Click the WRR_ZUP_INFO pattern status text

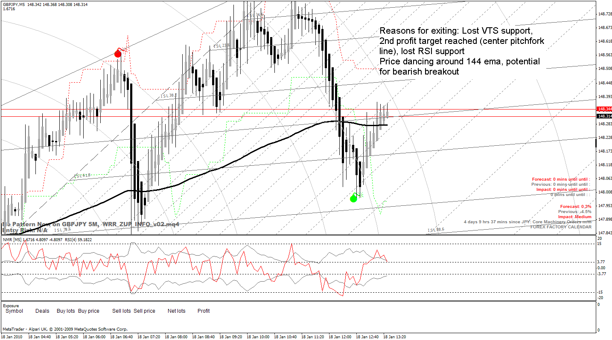[90, 224]
